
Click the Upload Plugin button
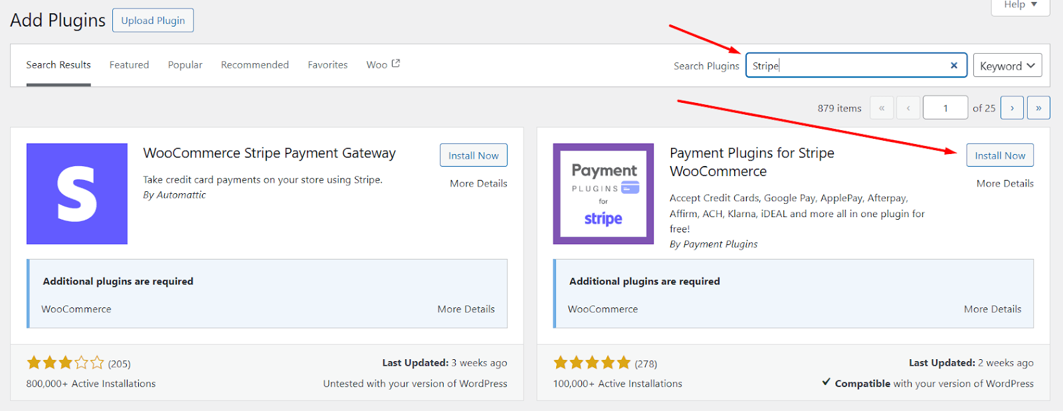(153, 21)
